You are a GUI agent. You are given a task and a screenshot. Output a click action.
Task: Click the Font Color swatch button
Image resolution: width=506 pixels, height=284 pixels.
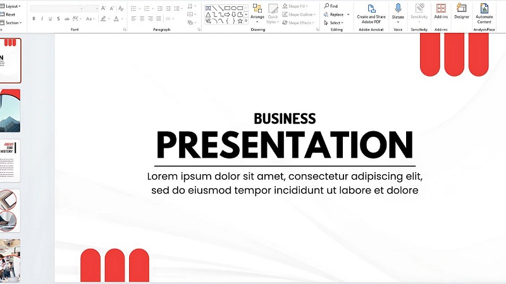click(x=117, y=19)
